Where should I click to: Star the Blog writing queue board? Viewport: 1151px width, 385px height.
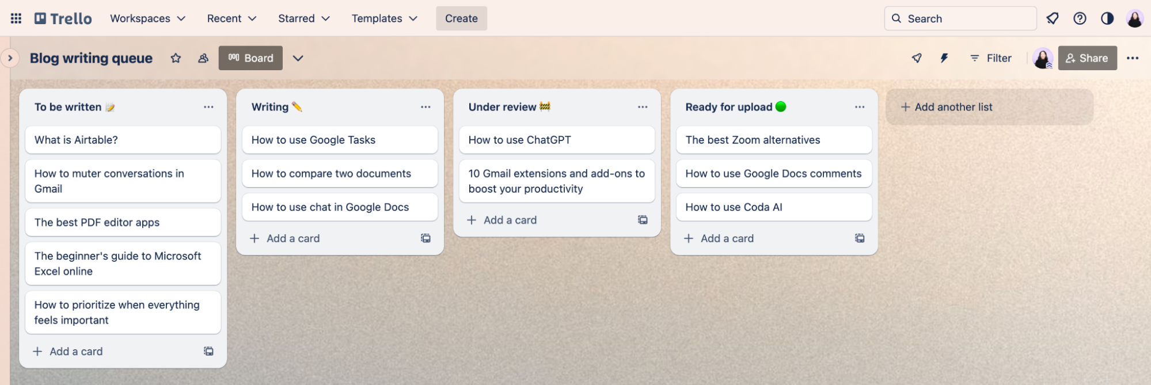(176, 58)
